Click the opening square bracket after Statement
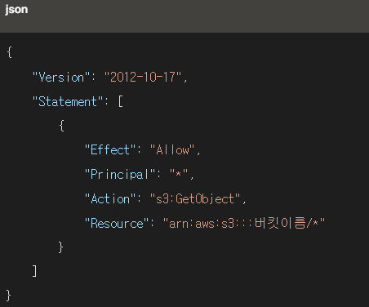Image resolution: width=369 pixels, height=307 pixels. pyautogui.click(x=121, y=102)
